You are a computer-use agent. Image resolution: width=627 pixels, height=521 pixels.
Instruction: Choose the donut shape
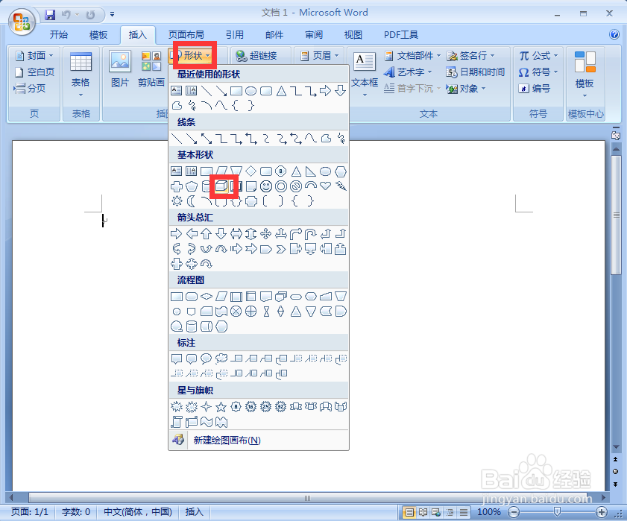tap(281, 186)
